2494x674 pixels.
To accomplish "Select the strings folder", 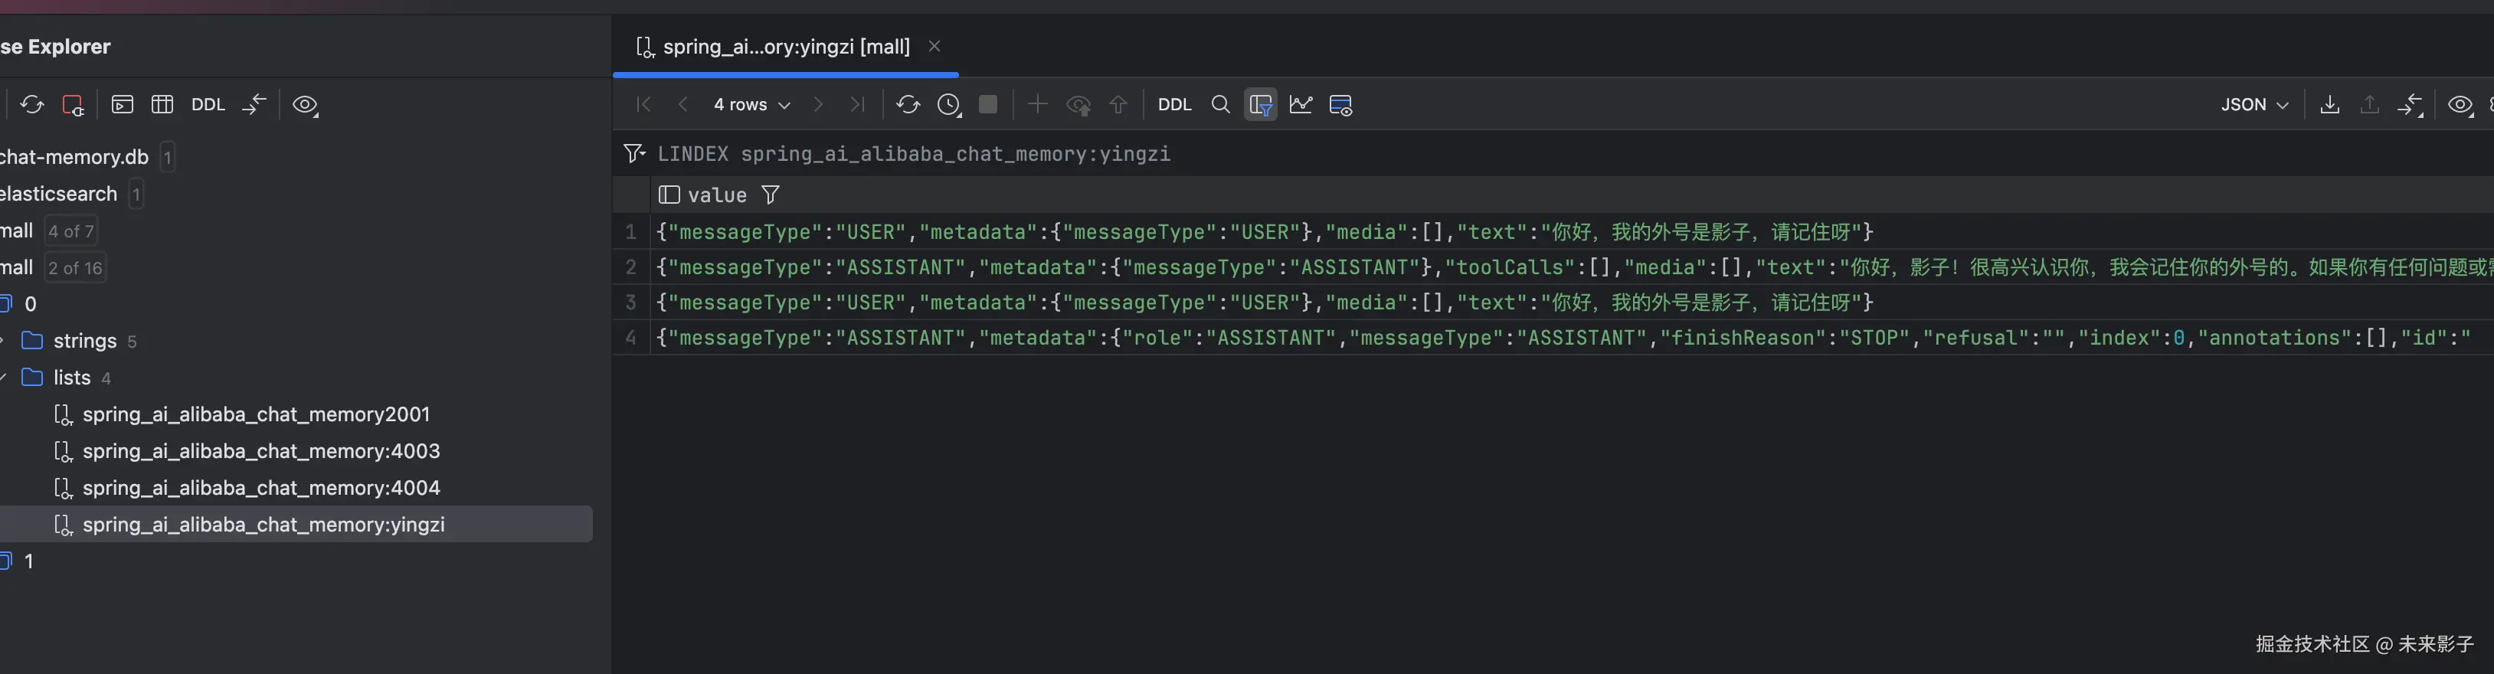I will [x=83, y=341].
